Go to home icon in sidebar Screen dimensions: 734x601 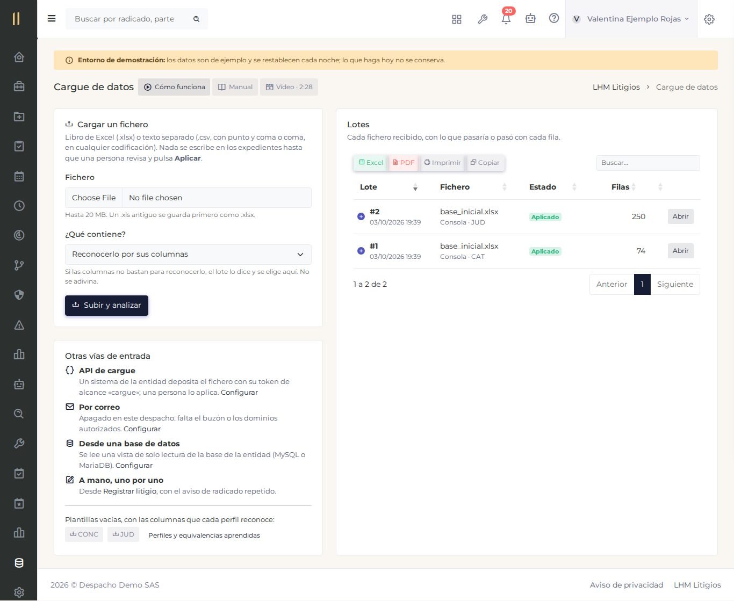tap(19, 57)
